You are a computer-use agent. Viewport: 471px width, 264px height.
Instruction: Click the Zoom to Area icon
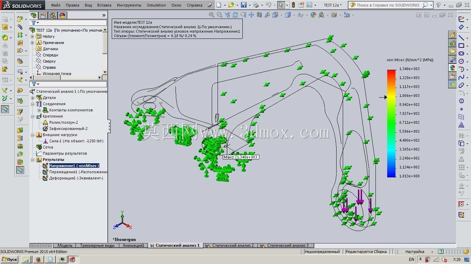(220, 15)
